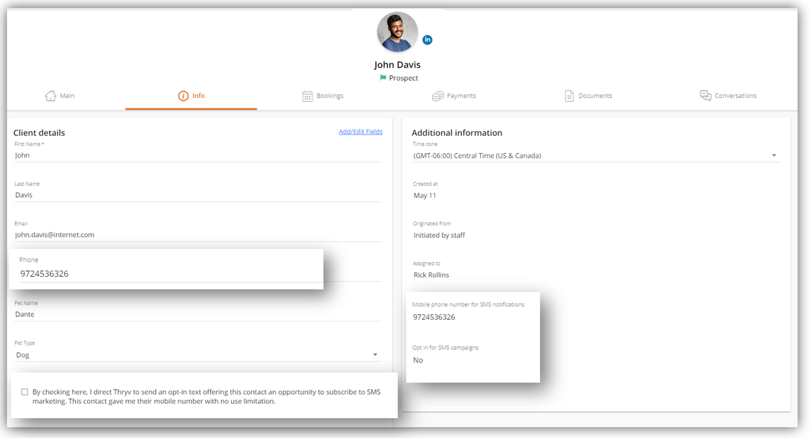The height and width of the screenshot is (438, 810).
Task: Click the Prospect status label
Action: pyautogui.click(x=403, y=78)
